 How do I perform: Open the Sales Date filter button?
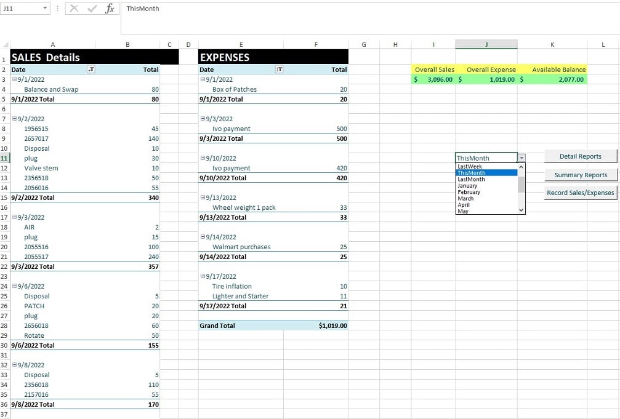coord(91,70)
